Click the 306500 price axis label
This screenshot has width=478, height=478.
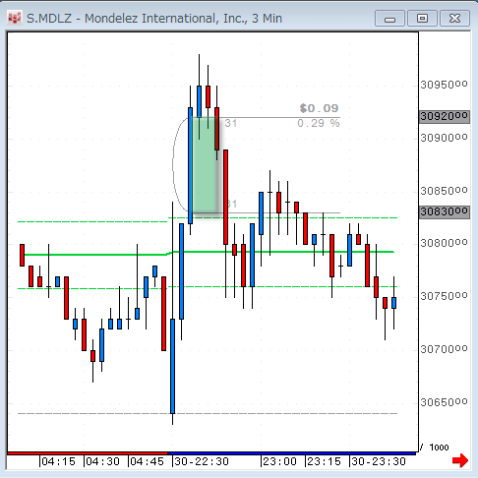pyautogui.click(x=444, y=402)
